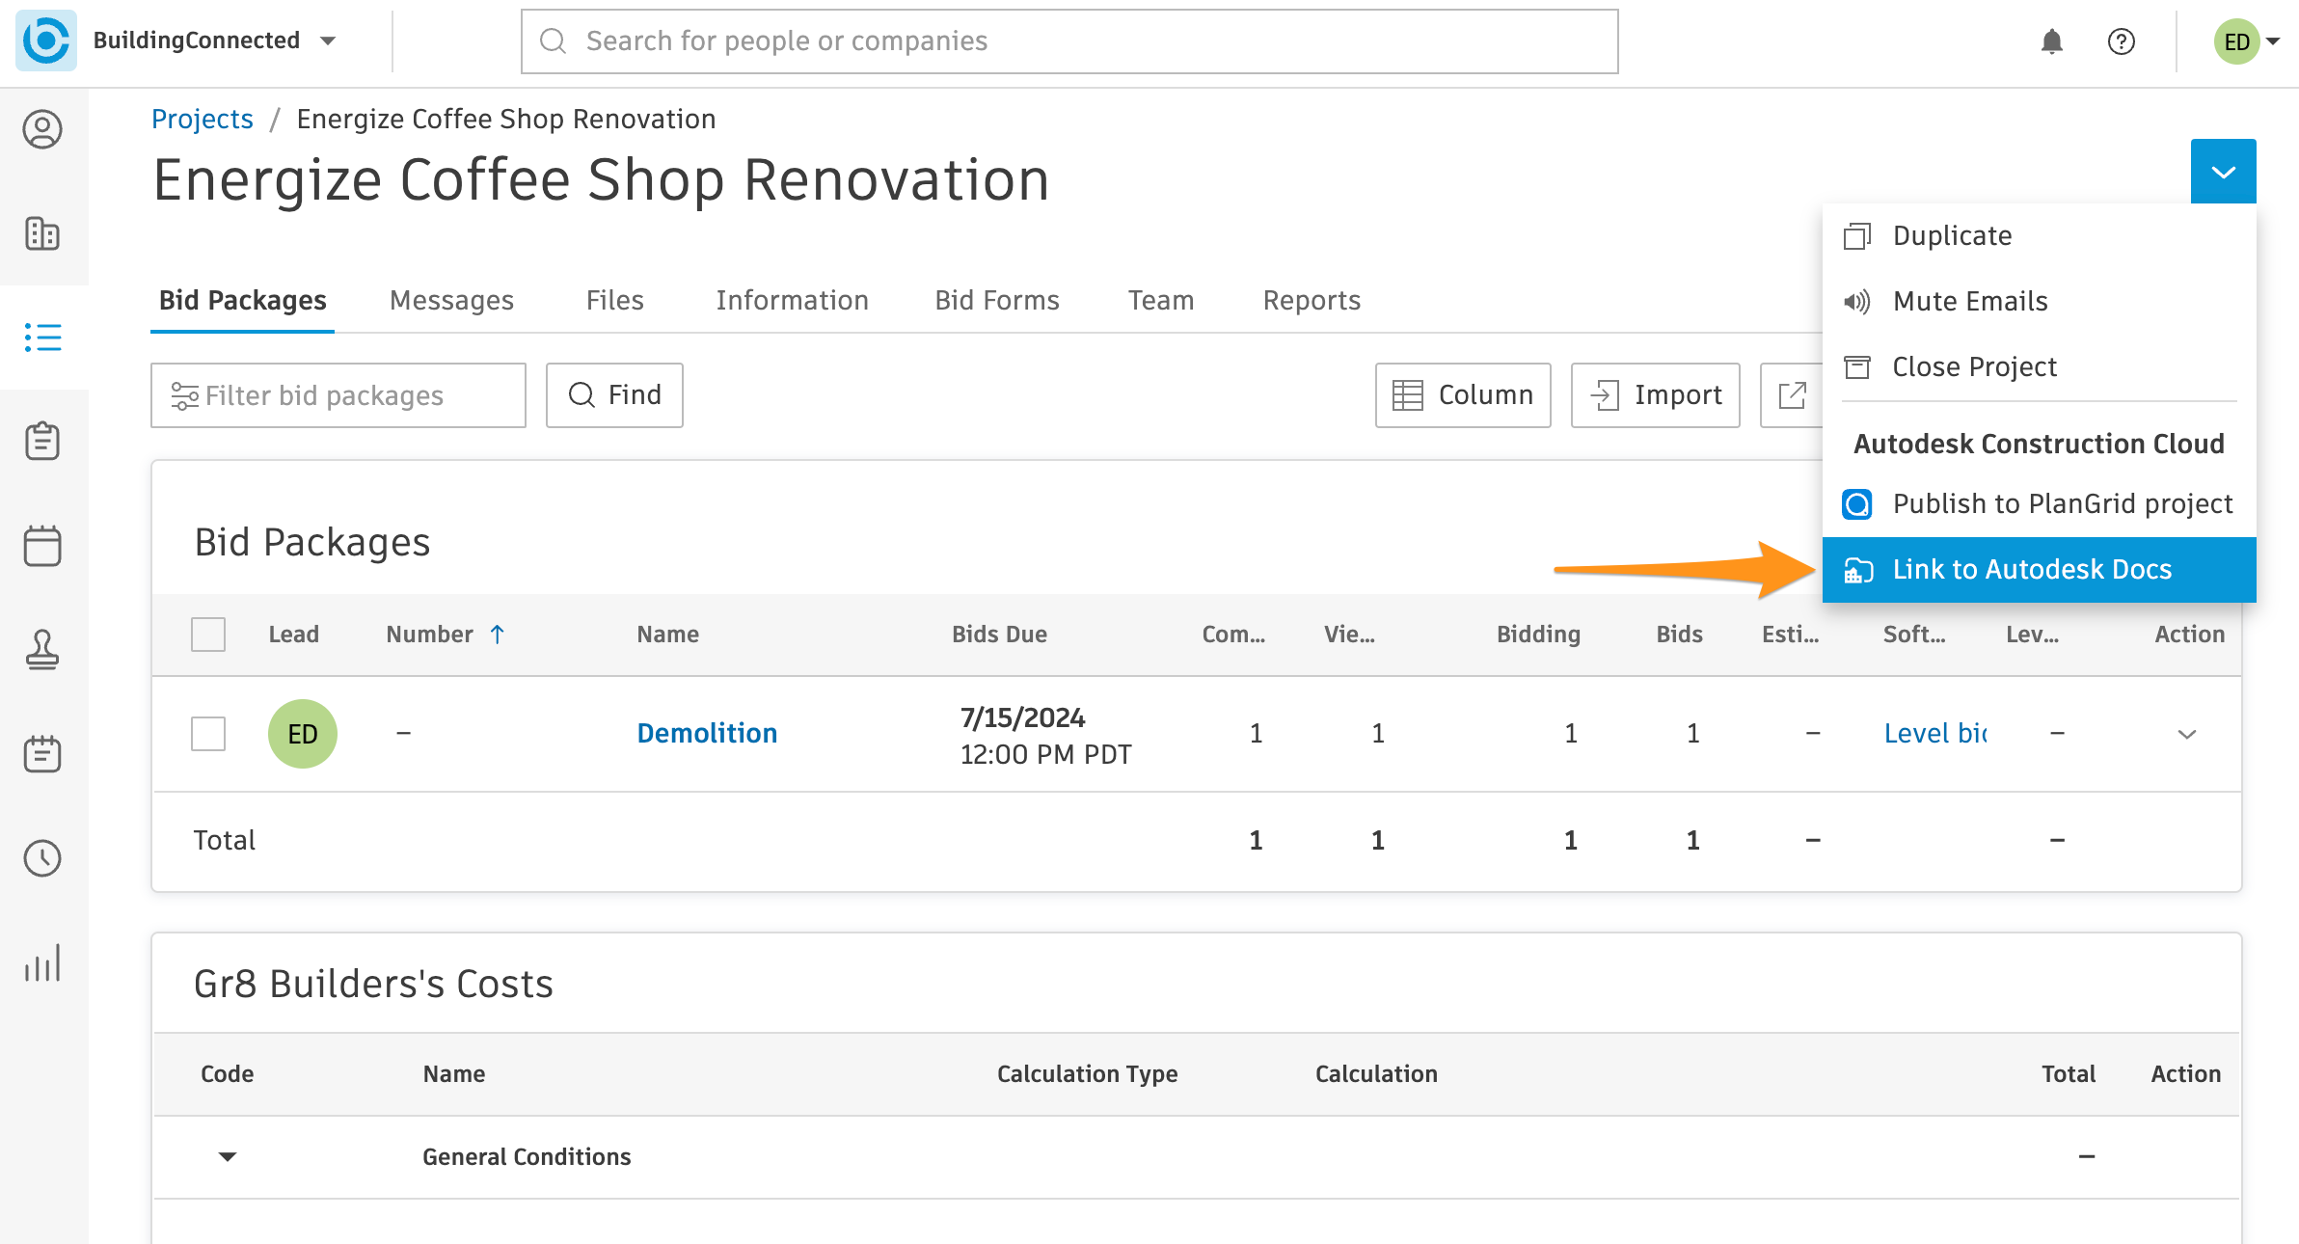This screenshot has height=1244, width=2299.
Task: Click the ED lead avatar in Demolition row
Action: point(303,734)
